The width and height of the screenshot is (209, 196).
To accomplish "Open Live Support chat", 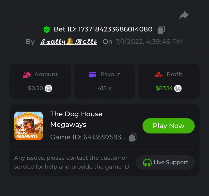I will pos(165,163).
